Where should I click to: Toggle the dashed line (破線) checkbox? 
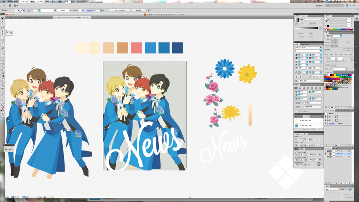pos(326,50)
